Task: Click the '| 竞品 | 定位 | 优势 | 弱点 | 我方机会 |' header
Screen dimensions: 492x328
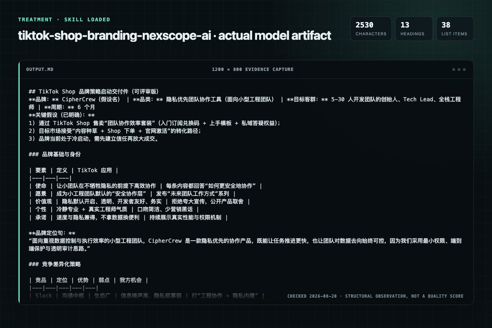Action: (89, 280)
